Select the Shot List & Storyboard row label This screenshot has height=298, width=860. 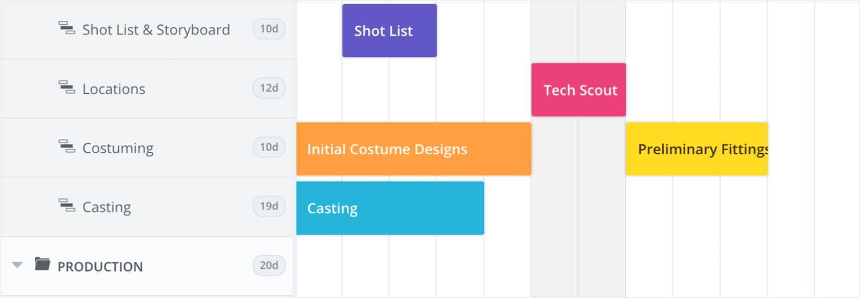click(x=156, y=29)
